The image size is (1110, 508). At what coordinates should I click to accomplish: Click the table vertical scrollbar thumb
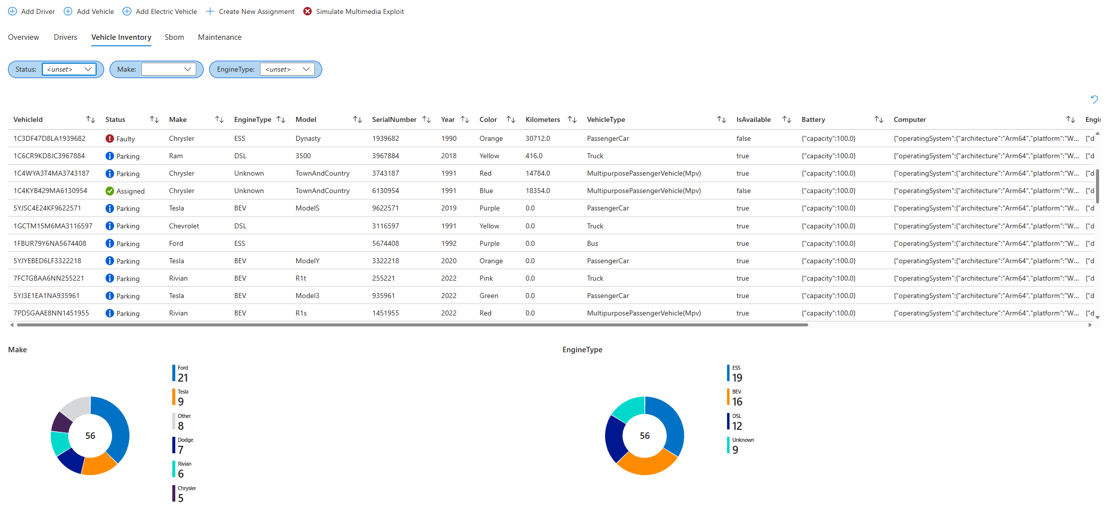(1098, 186)
